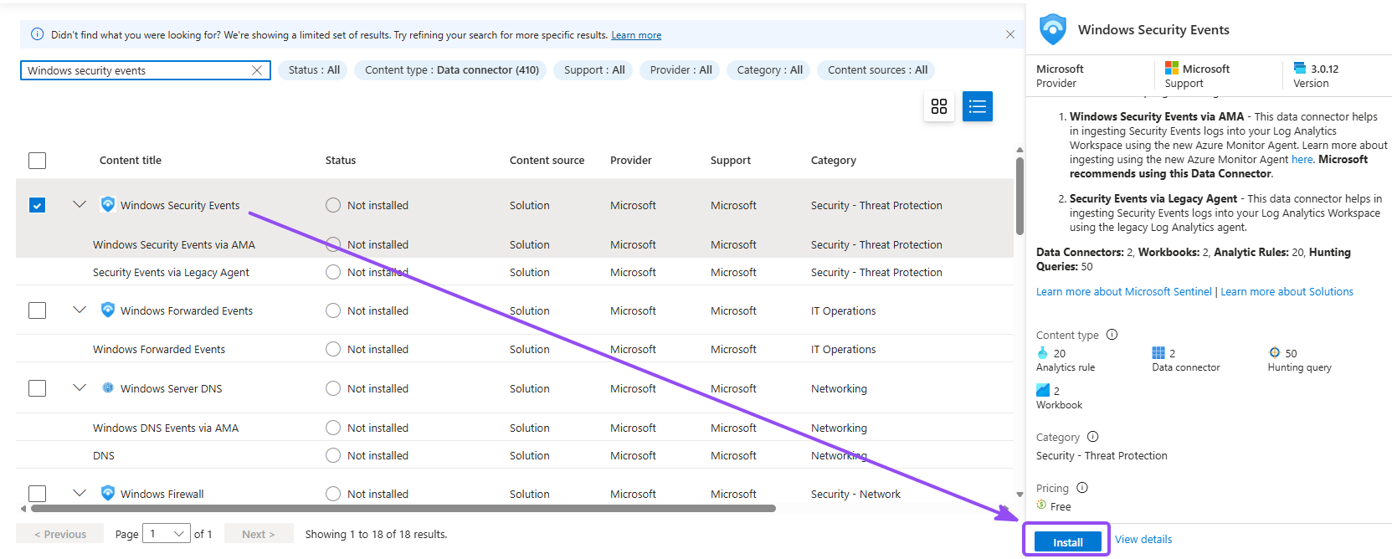Sort by Category column header
Viewport: 1392px width, 559px height.
(x=834, y=161)
